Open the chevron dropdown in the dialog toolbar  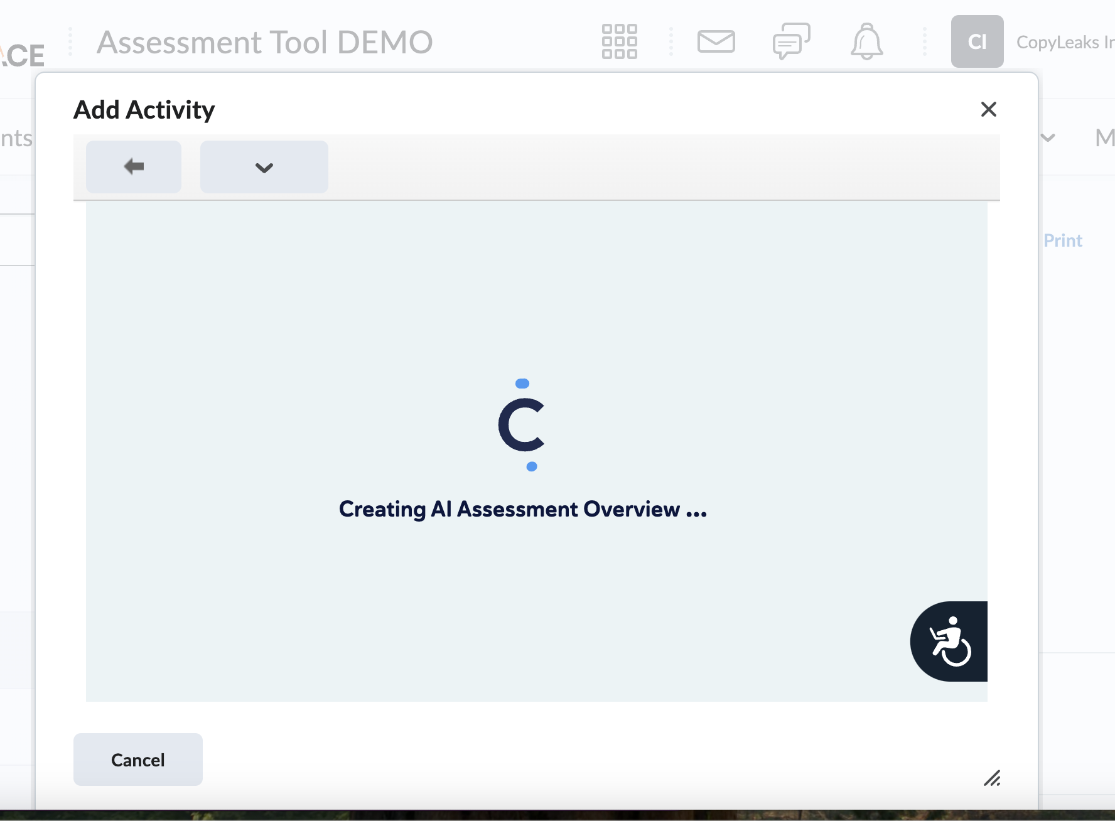[x=264, y=167]
